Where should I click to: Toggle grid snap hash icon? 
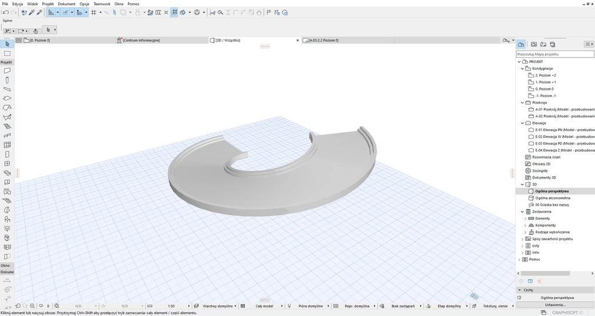click(93, 12)
